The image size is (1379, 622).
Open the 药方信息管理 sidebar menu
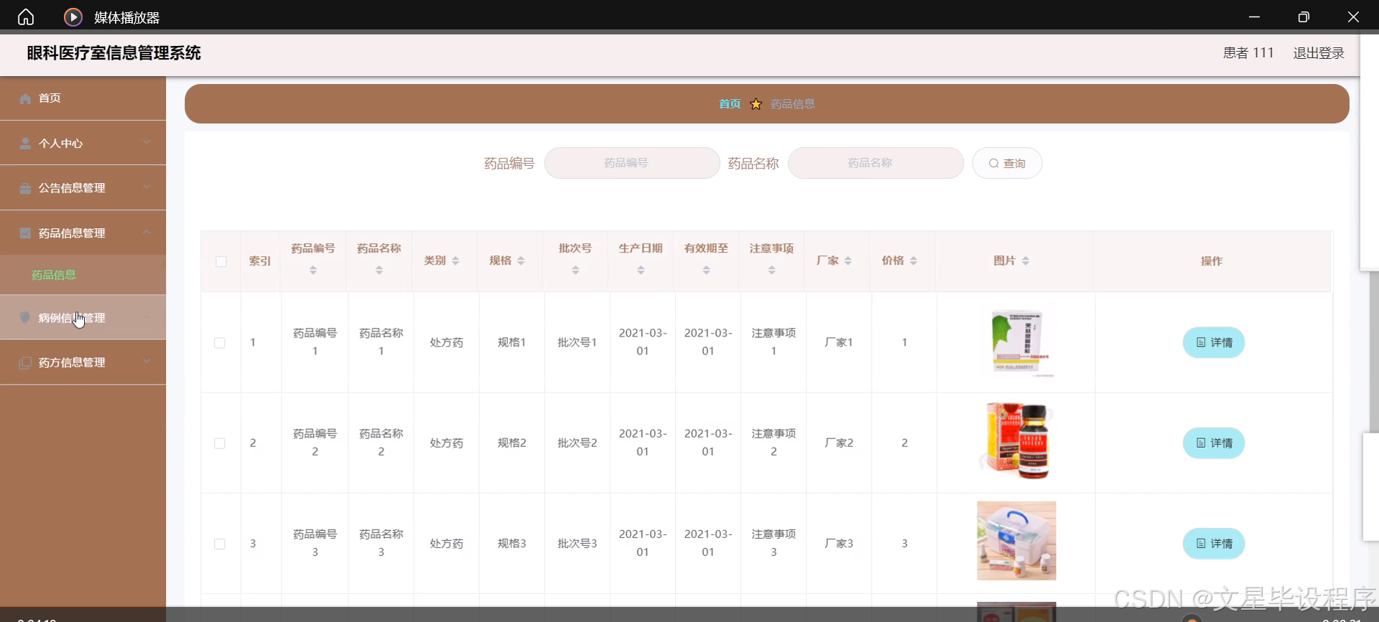point(83,362)
